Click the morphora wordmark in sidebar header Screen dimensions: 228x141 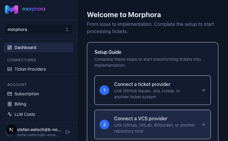click(x=34, y=9)
